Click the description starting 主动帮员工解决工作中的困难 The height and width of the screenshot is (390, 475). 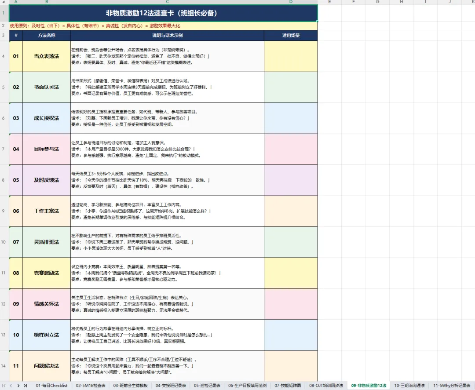pos(167,366)
